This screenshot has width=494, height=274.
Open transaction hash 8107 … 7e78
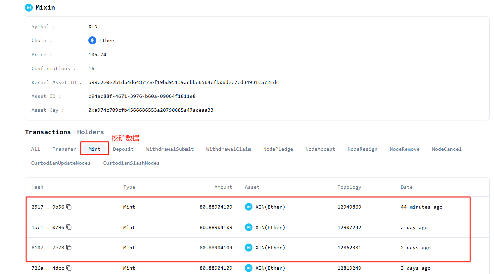[48, 248]
